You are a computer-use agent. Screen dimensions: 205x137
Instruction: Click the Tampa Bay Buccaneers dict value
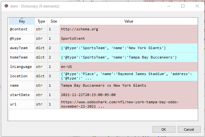click(x=129, y=58)
